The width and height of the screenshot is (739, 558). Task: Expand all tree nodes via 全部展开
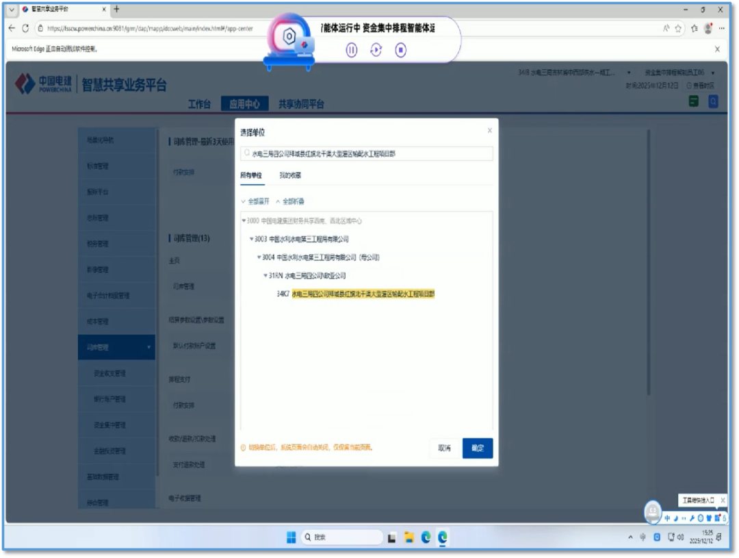(x=255, y=201)
